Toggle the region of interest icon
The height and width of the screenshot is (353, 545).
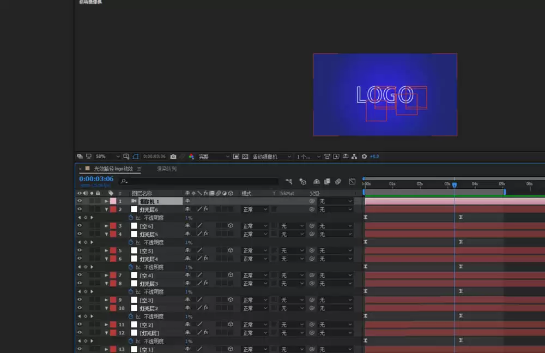(x=236, y=157)
